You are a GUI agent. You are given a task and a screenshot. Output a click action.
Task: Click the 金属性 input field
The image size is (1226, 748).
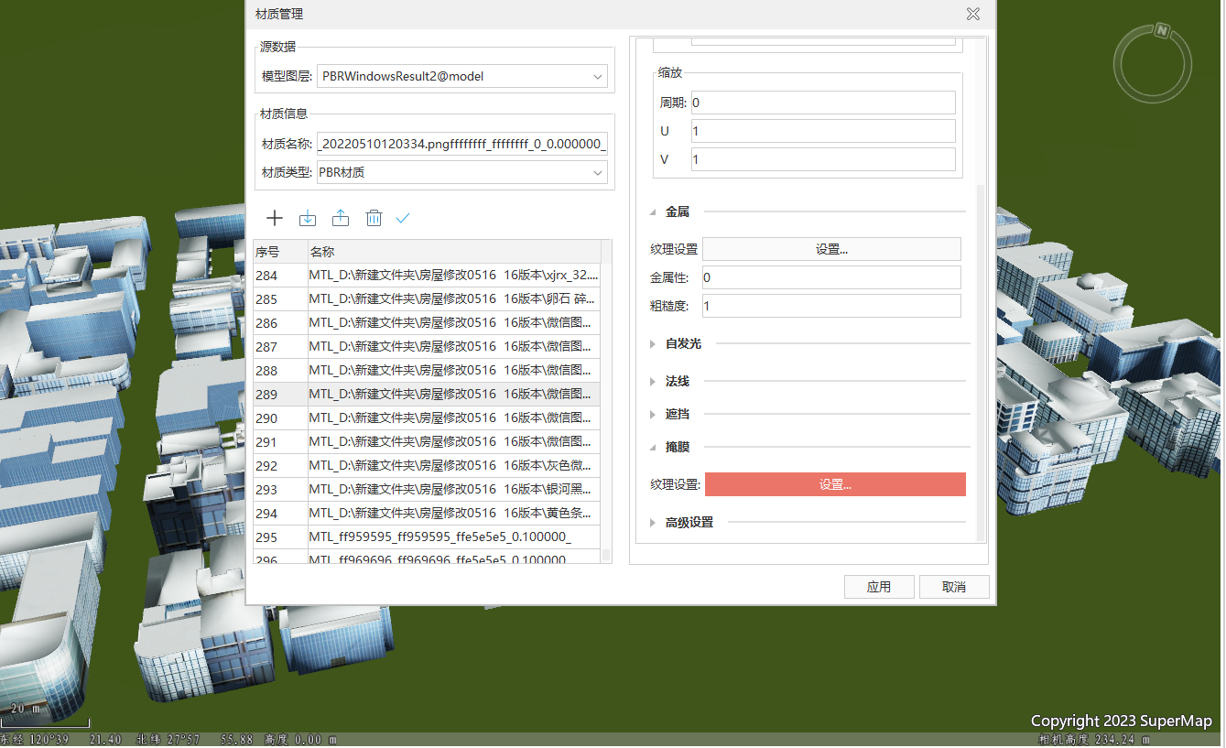point(831,277)
